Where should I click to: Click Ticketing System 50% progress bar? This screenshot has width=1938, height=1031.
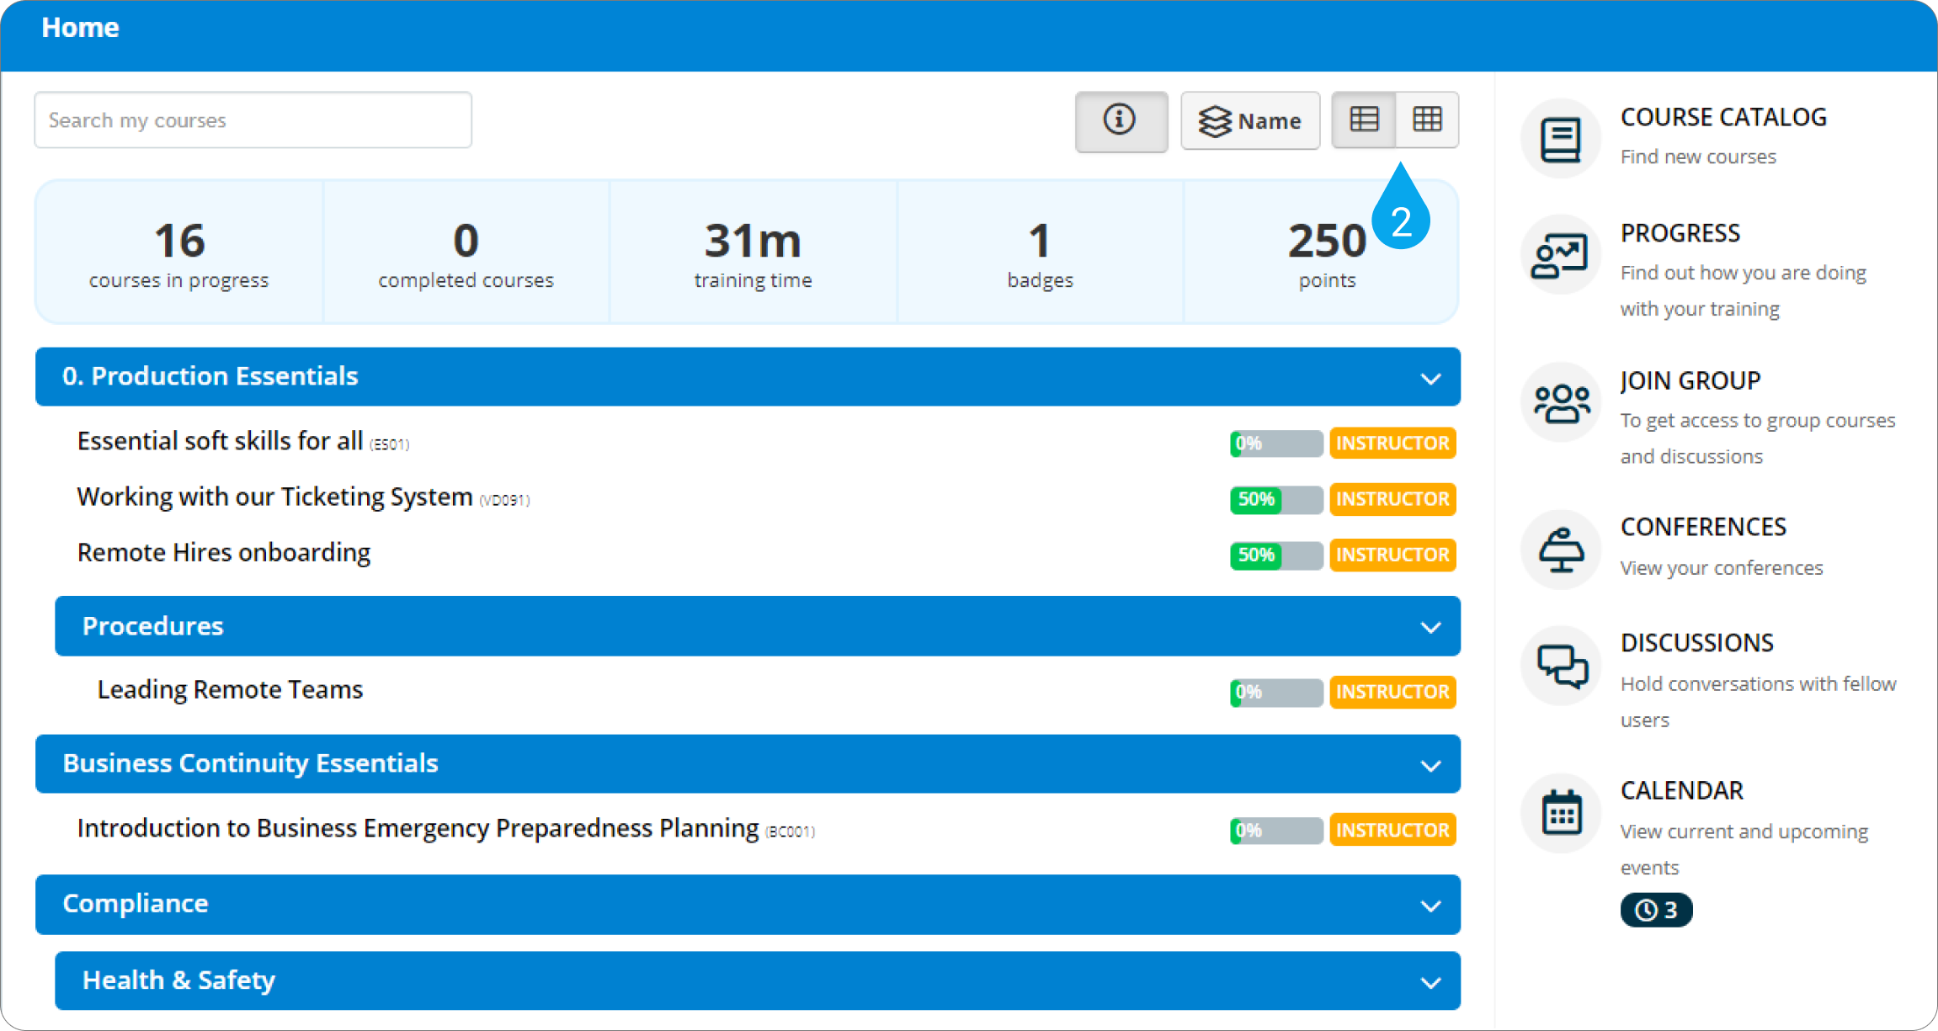(1275, 499)
